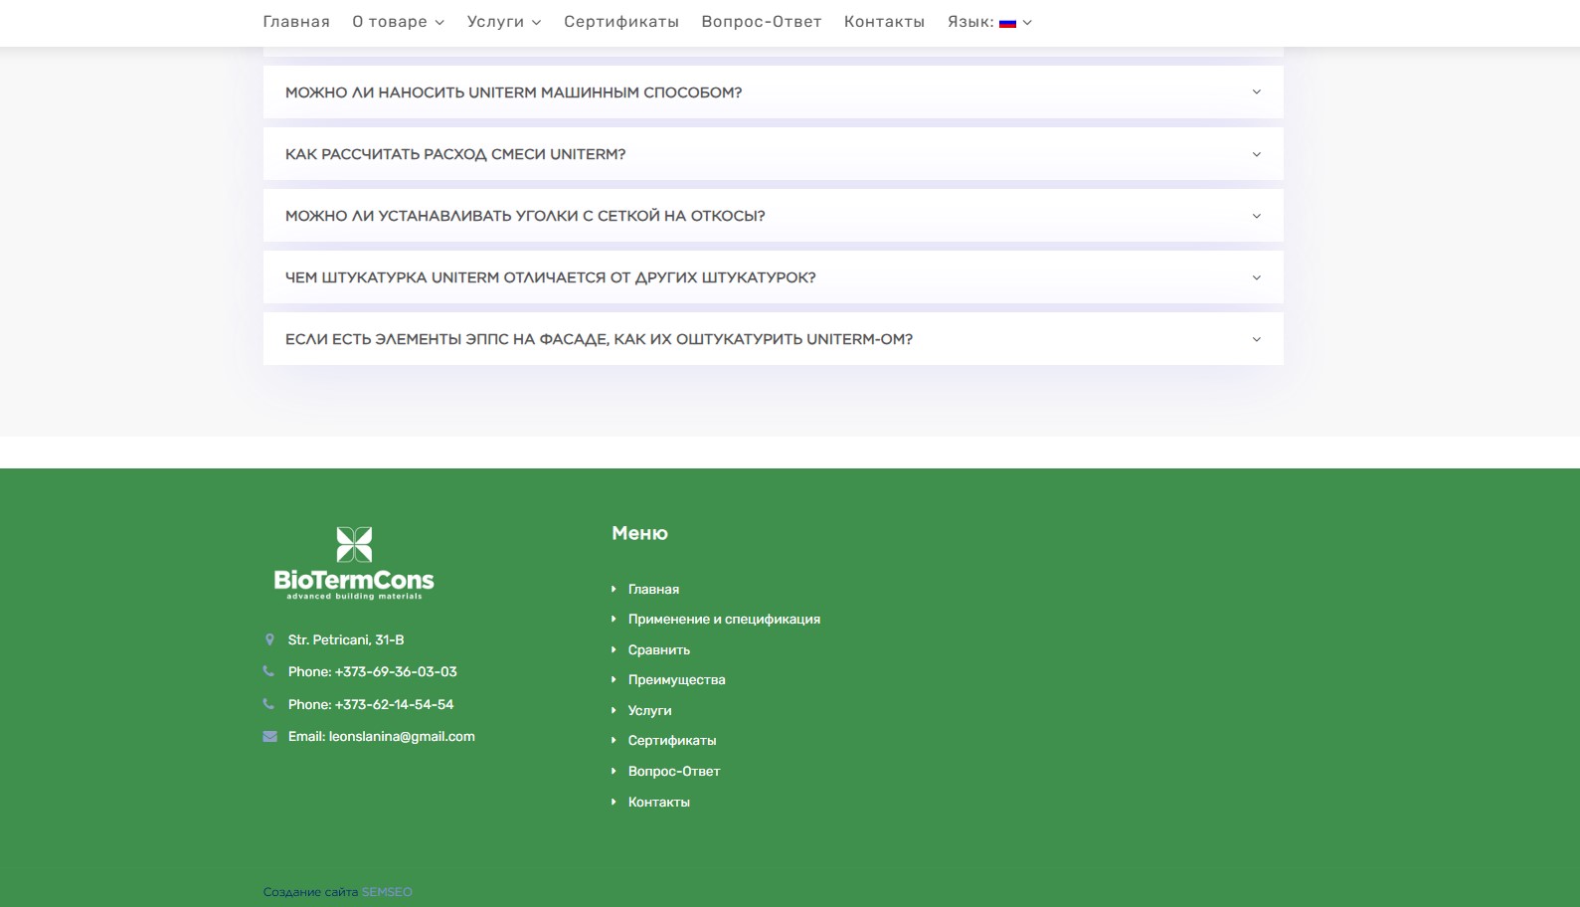1580x907 pixels.
Task: Click the BioTermCons footer logo
Action: coord(354,563)
